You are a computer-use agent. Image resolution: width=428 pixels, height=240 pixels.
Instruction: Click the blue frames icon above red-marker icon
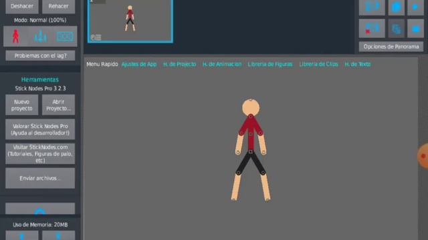tap(372, 7)
